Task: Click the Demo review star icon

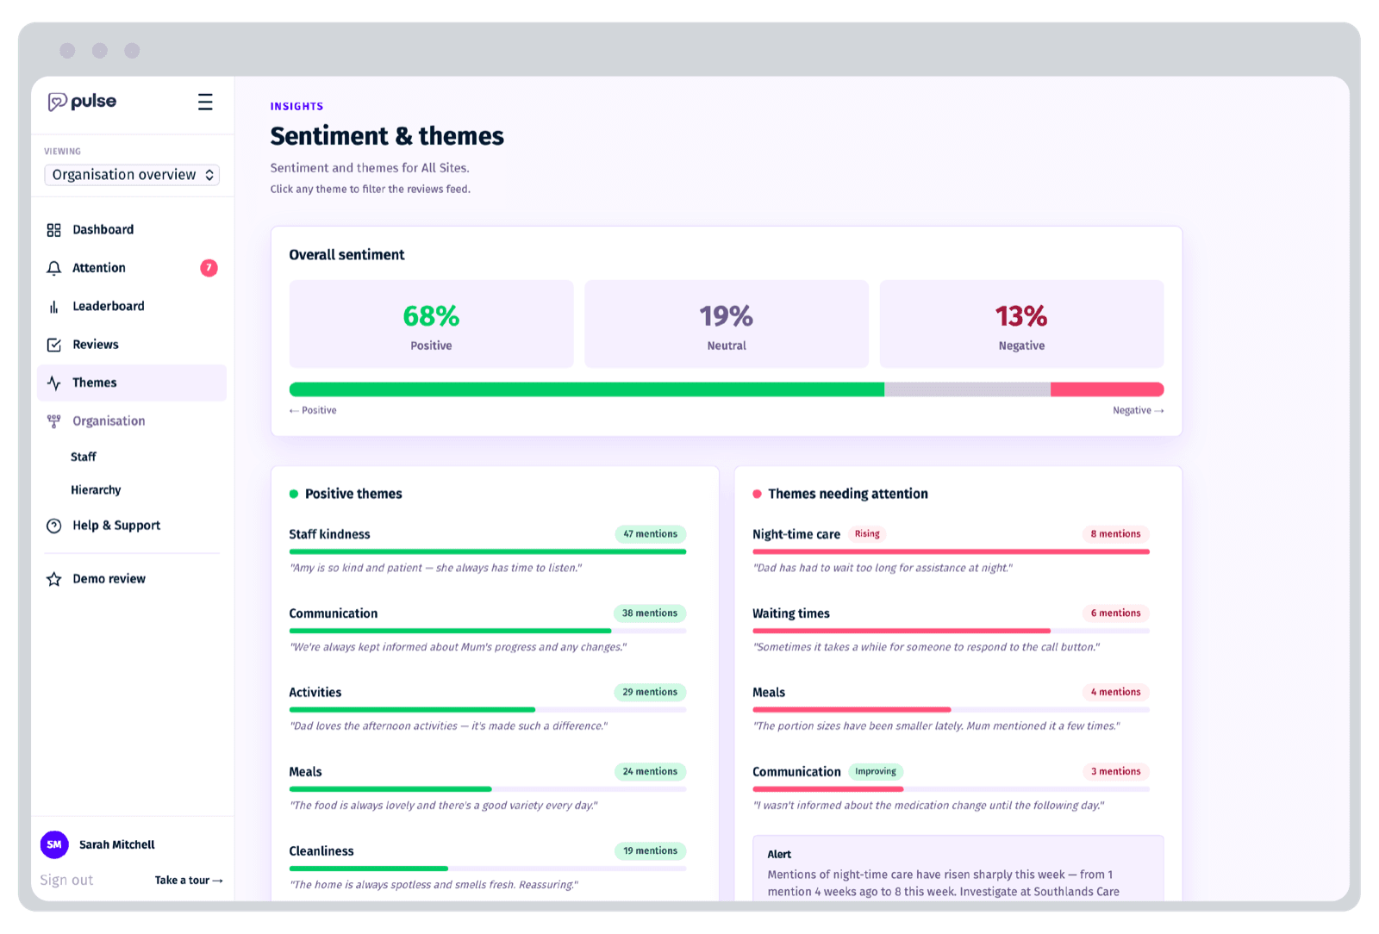Action: (x=53, y=579)
